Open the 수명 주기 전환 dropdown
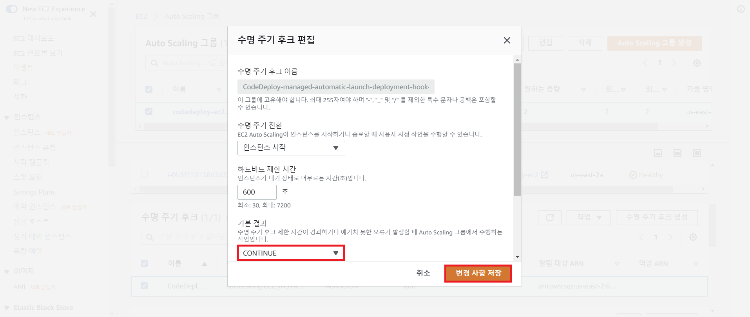750x317 pixels. click(291, 148)
